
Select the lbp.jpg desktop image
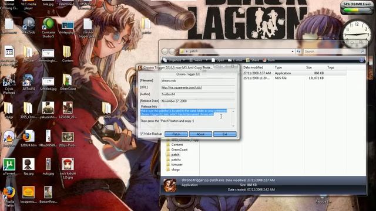pyautogui.click(x=29, y=166)
